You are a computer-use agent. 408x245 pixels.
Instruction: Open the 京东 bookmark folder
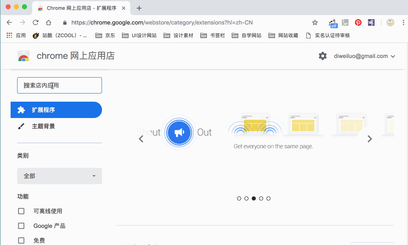tap(105, 36)
